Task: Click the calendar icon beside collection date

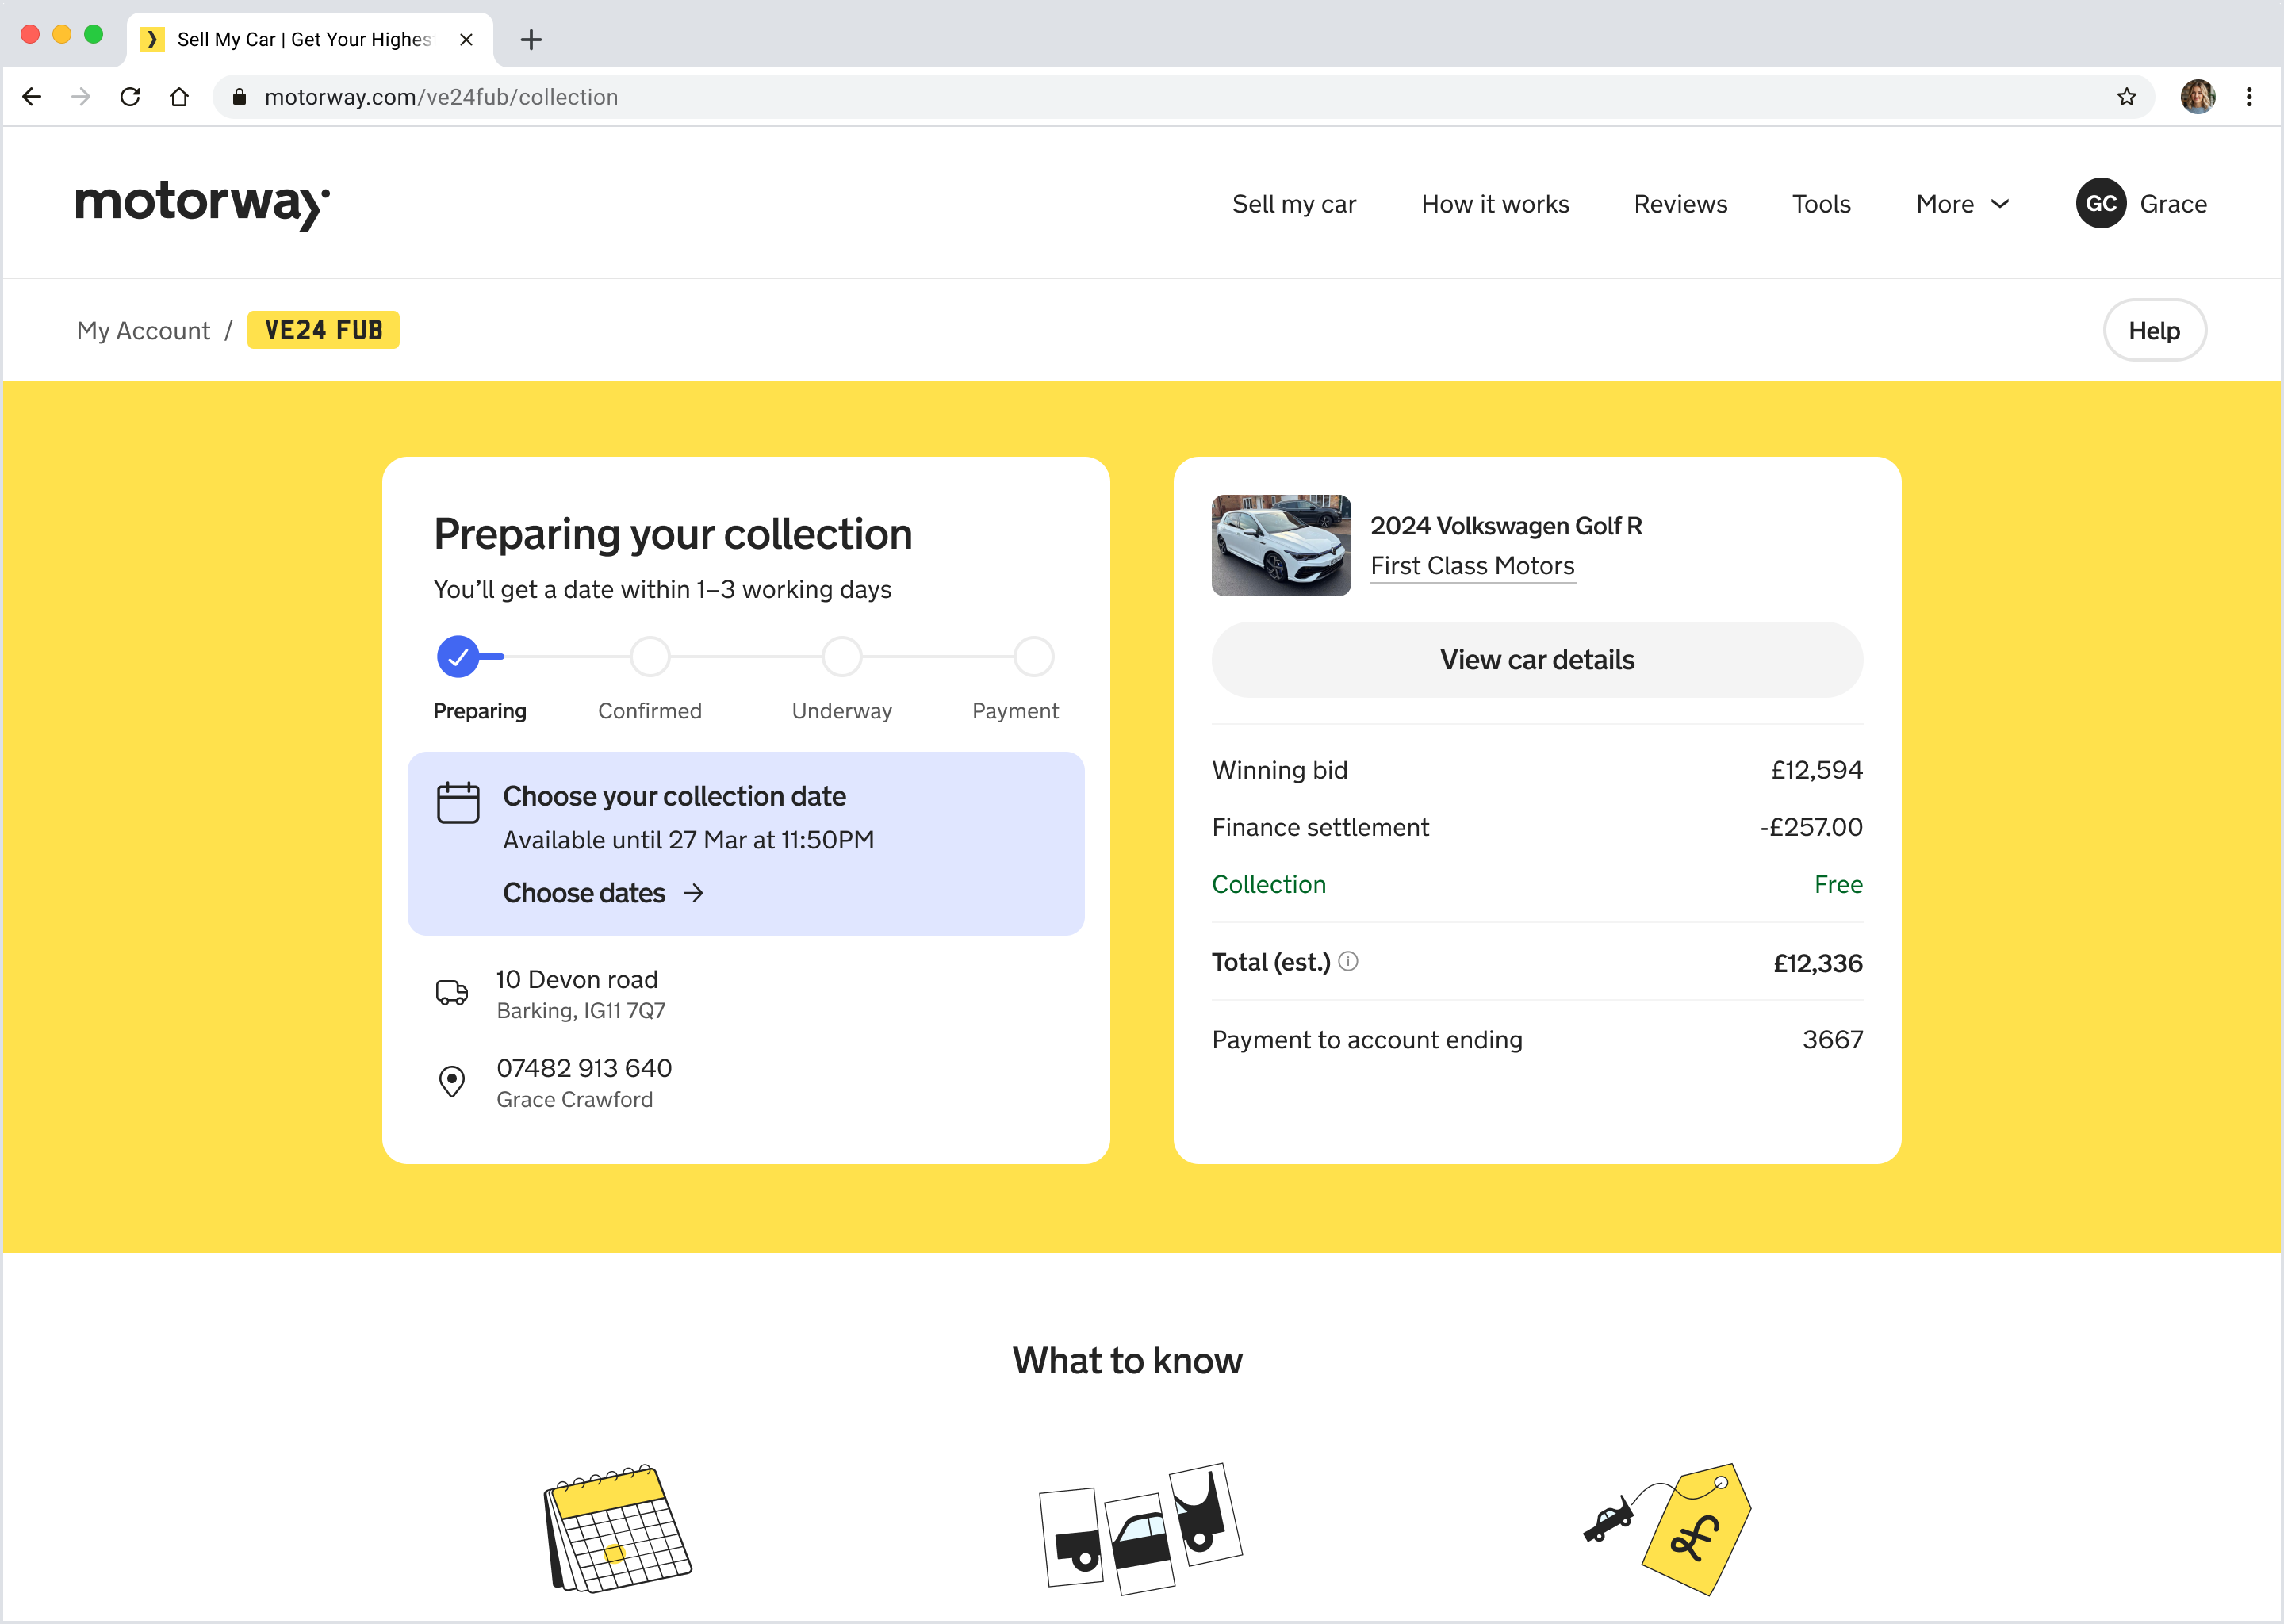Action: click(x=458, y=802)
